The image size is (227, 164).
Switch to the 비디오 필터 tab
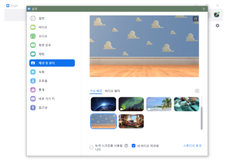point(112,91)
